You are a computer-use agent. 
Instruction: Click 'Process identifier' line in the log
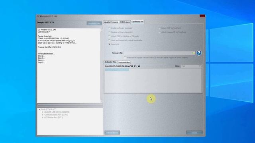[x=49, y=47]
